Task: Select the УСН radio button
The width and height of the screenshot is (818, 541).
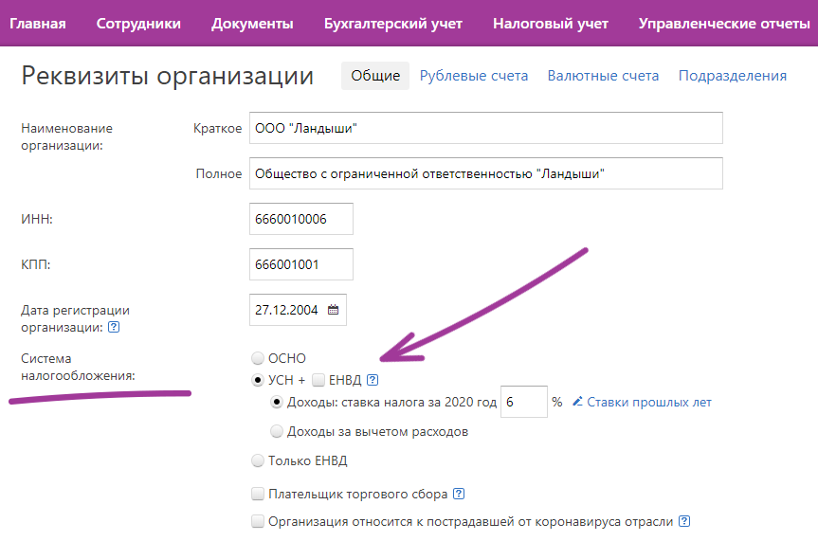Action: coord(258,380)
